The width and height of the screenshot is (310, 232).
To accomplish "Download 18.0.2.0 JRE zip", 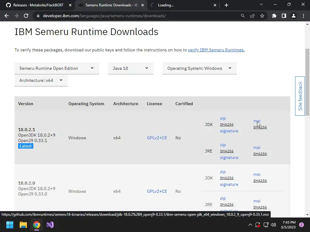I will point(223,198).
